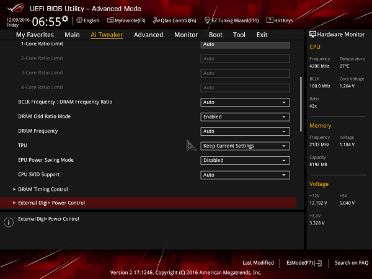372x279 pixels.
Task: Select the Ai Tweaker tab
Action: (x=107, y=35)
